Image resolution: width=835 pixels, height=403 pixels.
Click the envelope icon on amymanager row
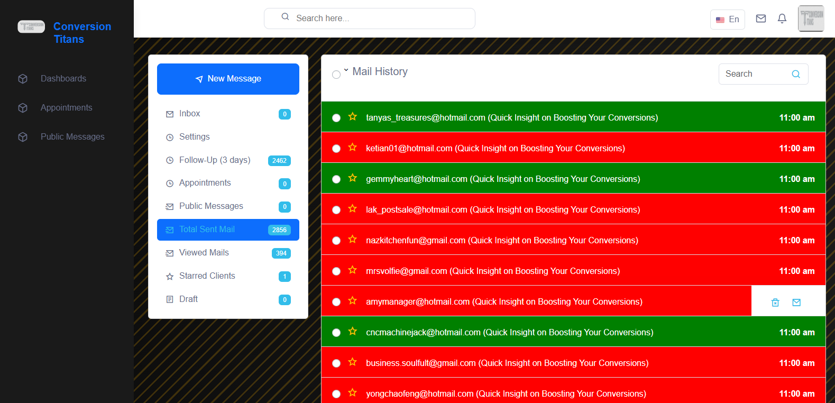point(796,303)
